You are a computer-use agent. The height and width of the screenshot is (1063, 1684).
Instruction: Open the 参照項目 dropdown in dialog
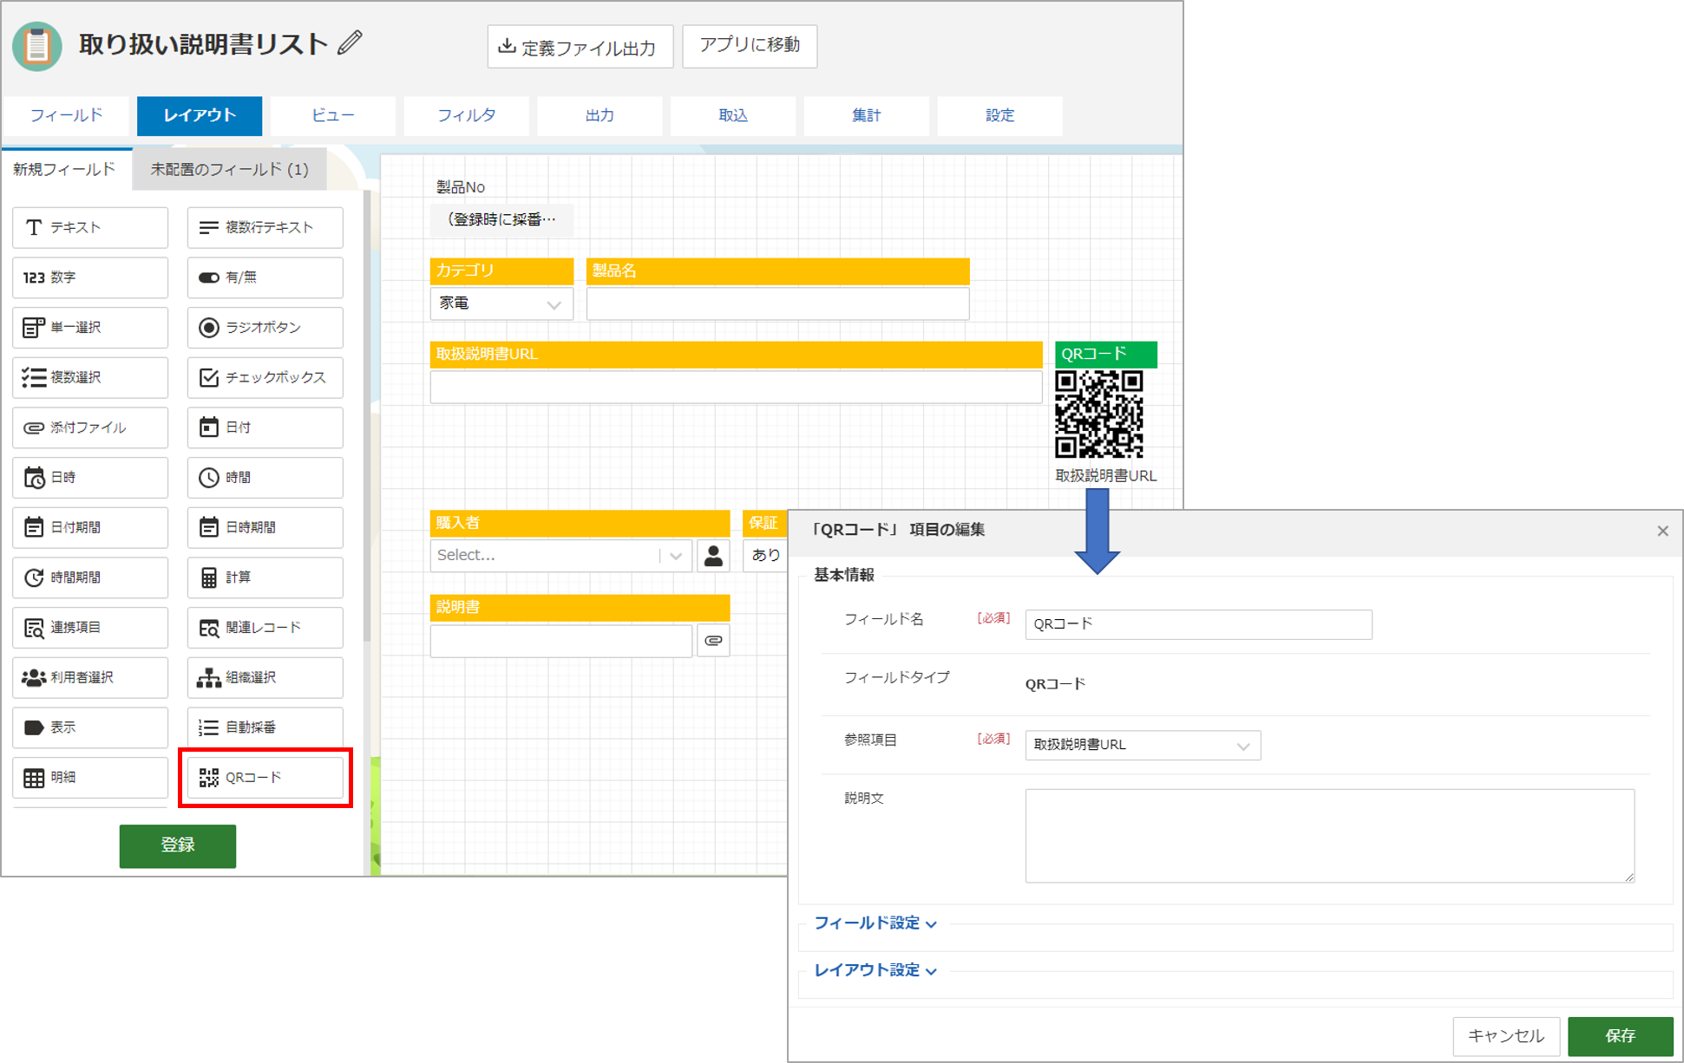1143,745
